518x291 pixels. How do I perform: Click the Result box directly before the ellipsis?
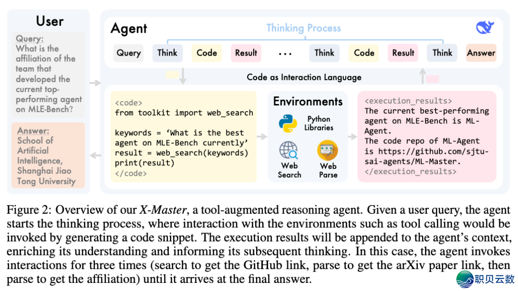[x=246, y=53]
